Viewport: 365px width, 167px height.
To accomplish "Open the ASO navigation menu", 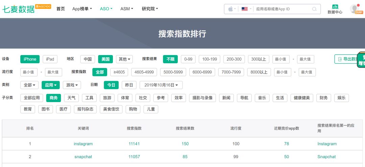I will 106,9.
